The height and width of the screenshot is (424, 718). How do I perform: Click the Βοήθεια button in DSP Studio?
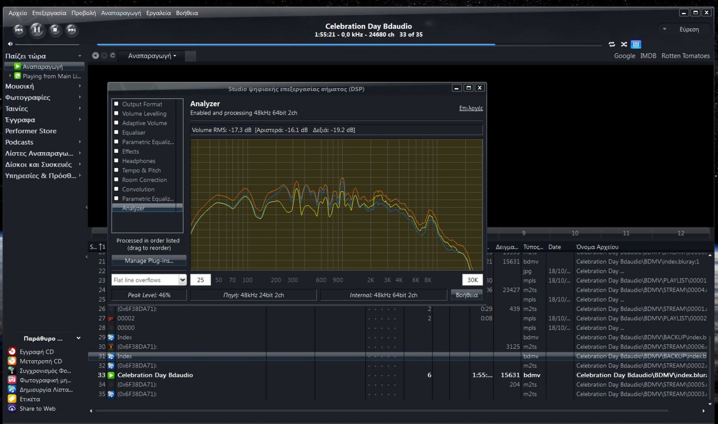[467, 295]
